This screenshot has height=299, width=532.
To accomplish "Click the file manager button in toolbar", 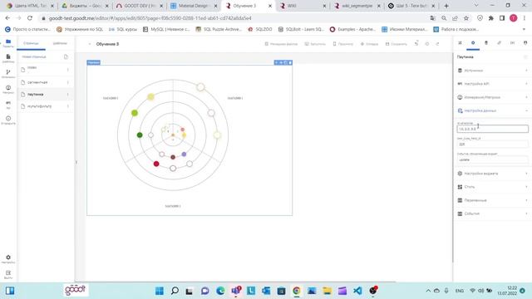I will point(281,44).
